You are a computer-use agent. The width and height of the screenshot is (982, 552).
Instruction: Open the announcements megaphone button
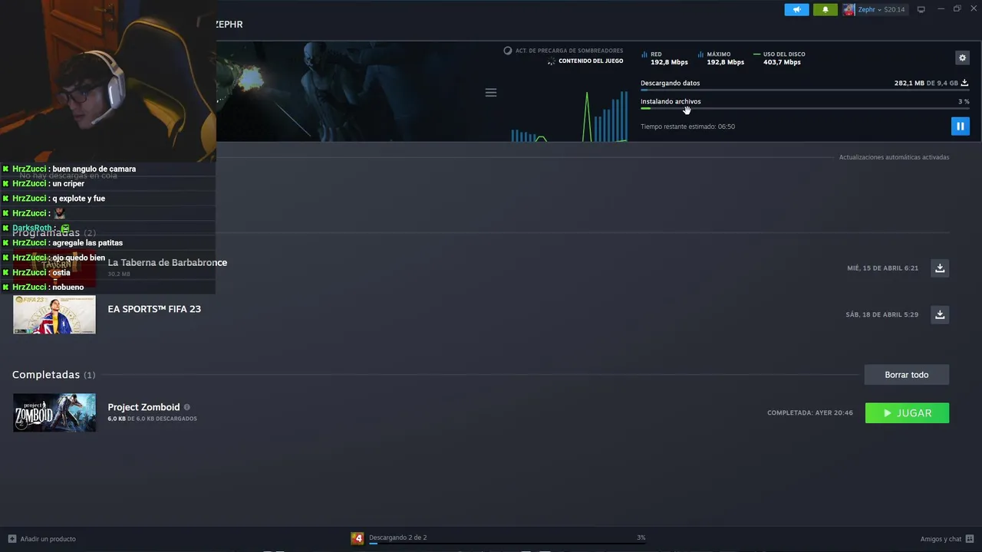(796, 9)
